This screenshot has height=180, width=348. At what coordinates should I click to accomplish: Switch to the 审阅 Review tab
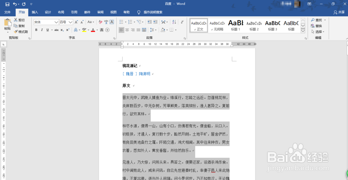(x=100, y=12)
